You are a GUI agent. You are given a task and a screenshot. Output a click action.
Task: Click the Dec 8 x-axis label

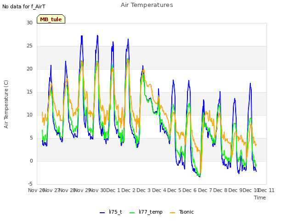point(220,190)
